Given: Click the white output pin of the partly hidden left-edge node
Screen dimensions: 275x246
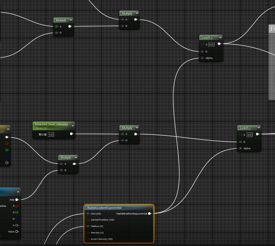Looking at the screenshot, I should click(x=7, y=137).
